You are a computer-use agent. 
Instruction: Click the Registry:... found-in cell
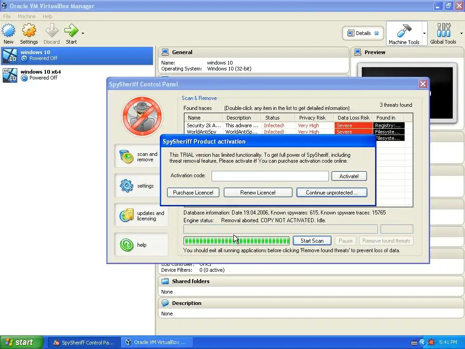point(389,125)
